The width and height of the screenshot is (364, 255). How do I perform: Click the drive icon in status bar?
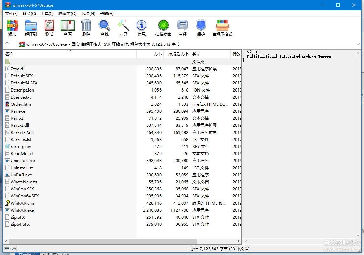7,249
